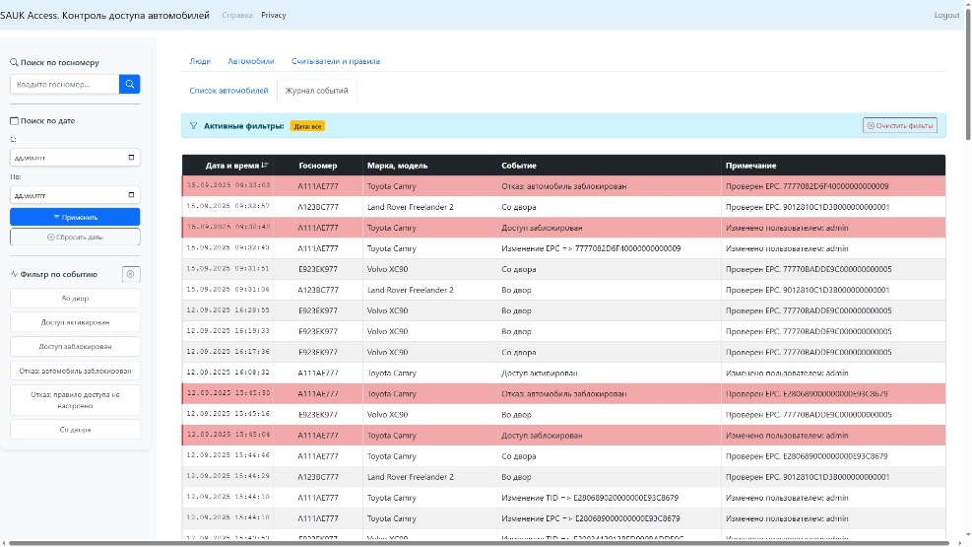Open calendar picker in the 'С' date field
972x547 pixels.
pos(131,158)
